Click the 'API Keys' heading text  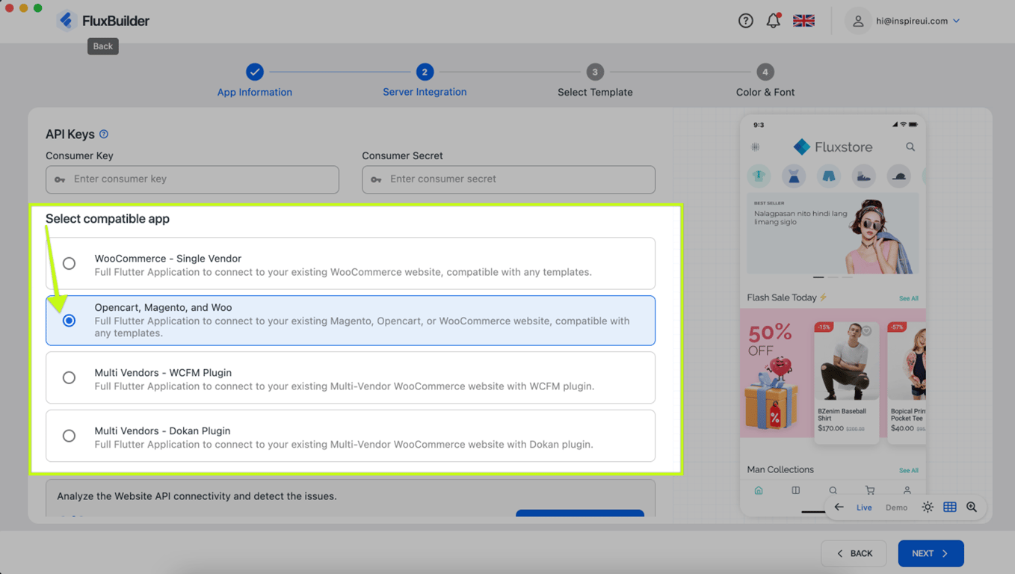pyautogui.click(x=70, y=135)
